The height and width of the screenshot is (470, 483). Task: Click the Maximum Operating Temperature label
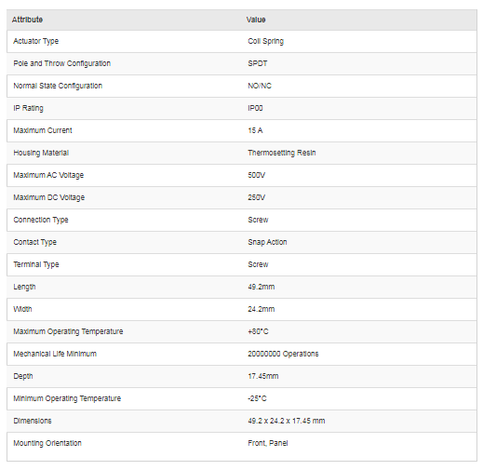[68, 331]
